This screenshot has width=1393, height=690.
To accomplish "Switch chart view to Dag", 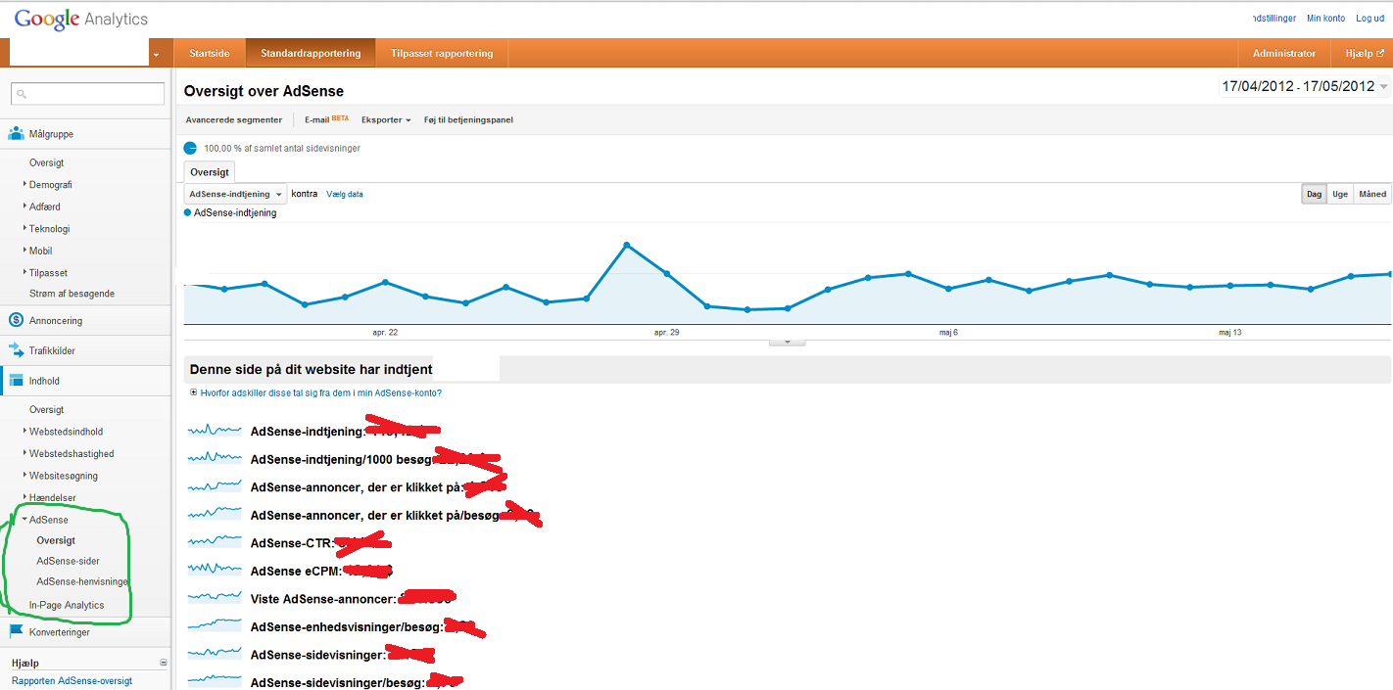I will click(x=1314, y=194).
